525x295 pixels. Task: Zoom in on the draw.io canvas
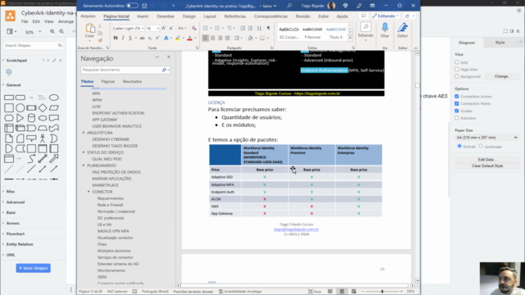point(52,31)
